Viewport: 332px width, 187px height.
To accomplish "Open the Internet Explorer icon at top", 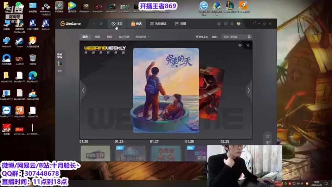I will (x=203, y=7).
